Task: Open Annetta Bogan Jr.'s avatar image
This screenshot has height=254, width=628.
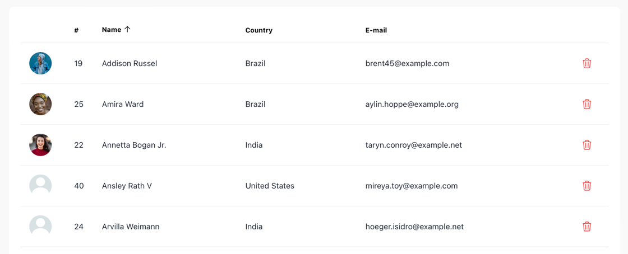Action: [40, 145]
